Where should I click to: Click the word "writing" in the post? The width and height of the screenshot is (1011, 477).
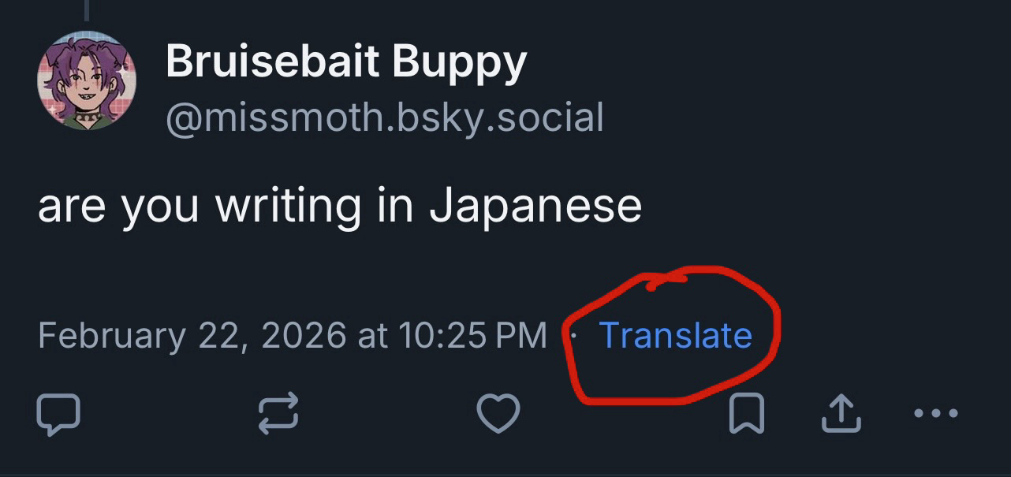(289, 206)
